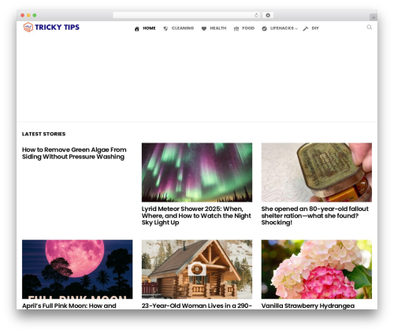Open the Health menu item
This screenshot has height=333, width=394.
[218, 28]
